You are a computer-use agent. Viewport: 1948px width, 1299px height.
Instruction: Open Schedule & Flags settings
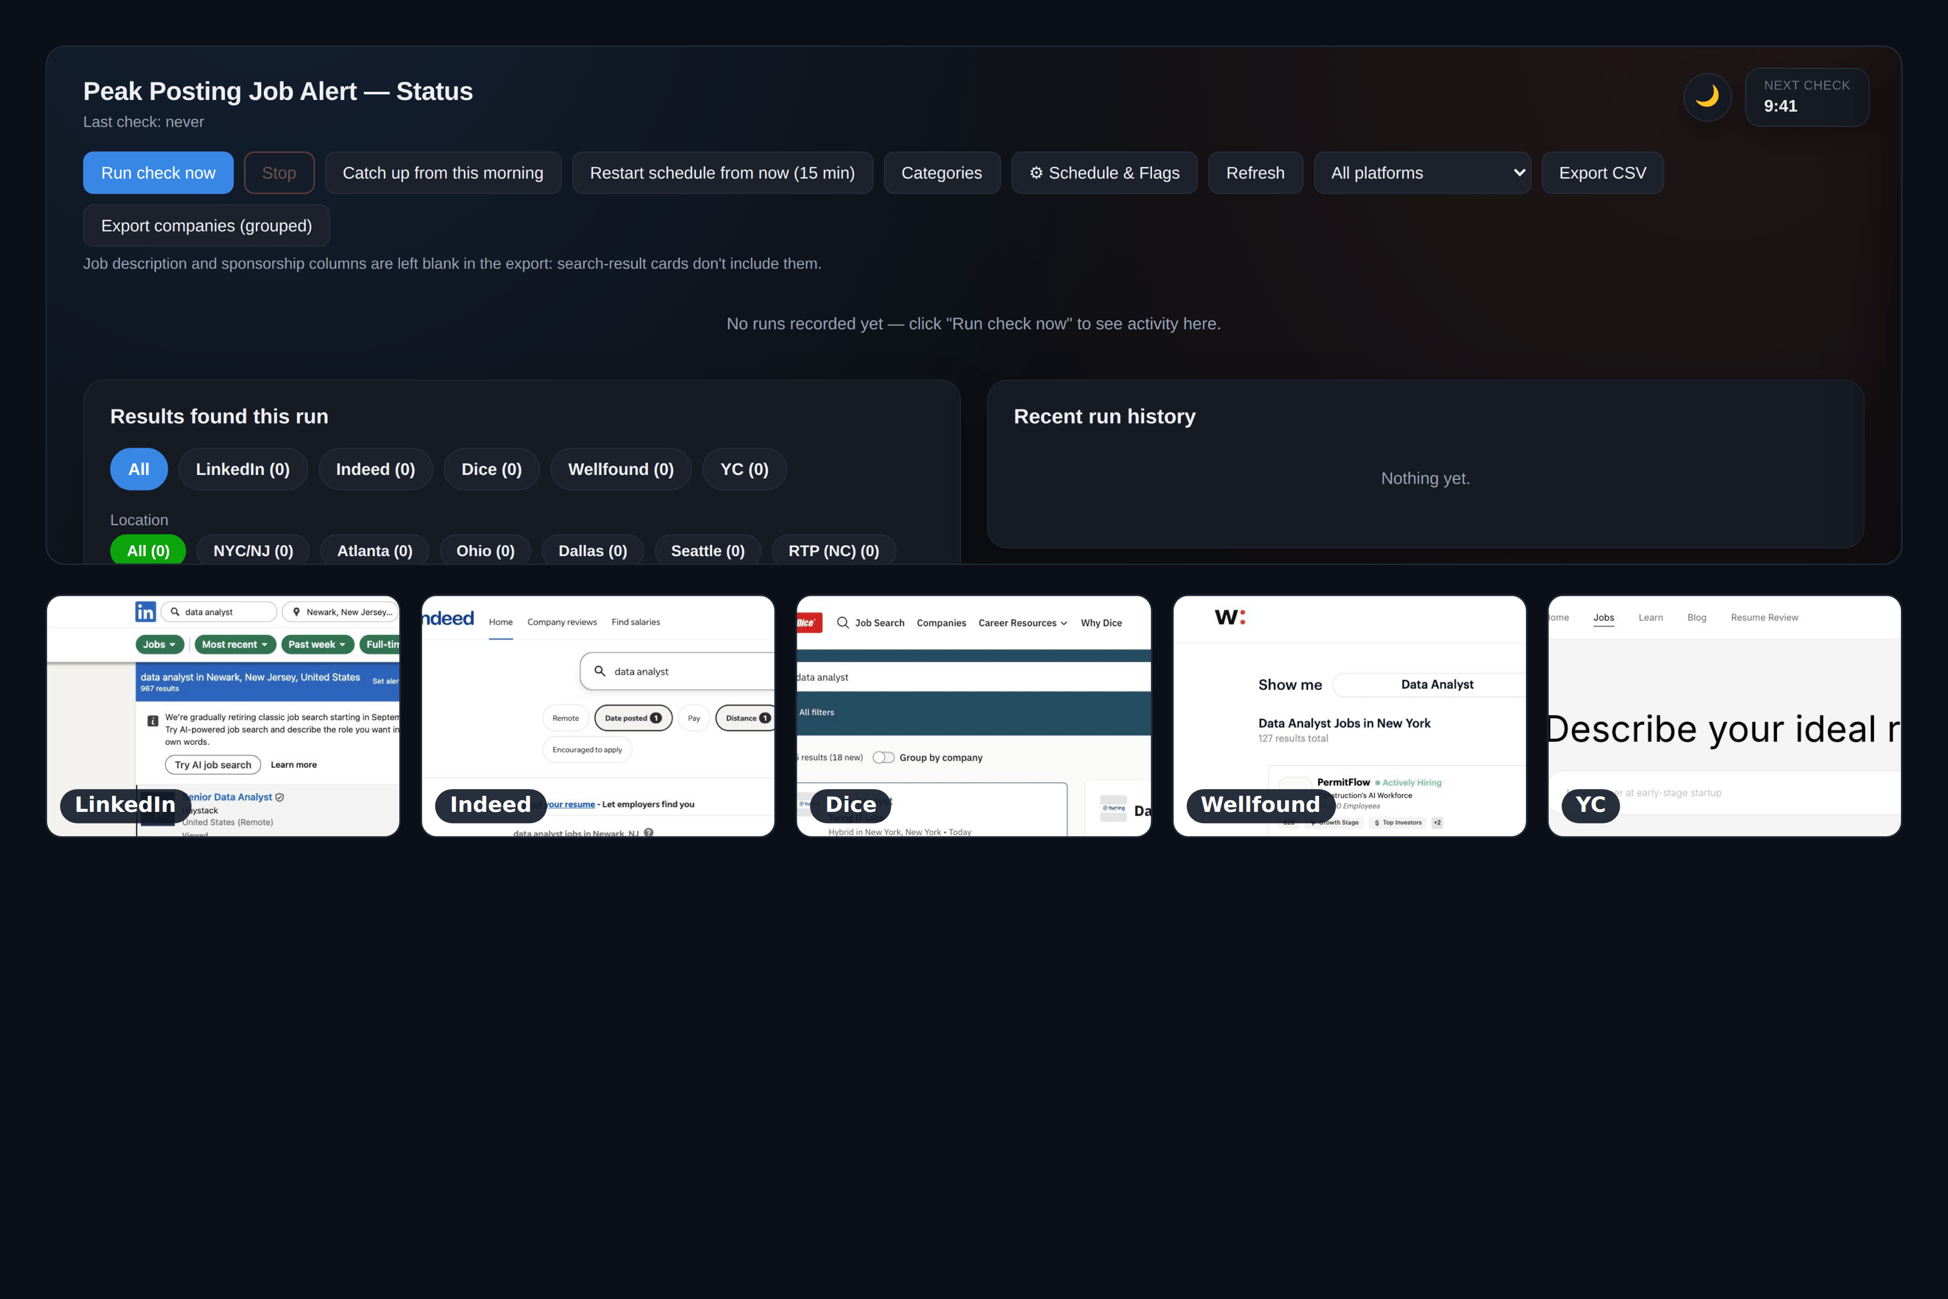pos(1104,173)
